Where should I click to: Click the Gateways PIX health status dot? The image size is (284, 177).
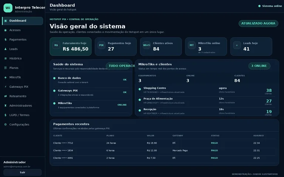(54, 91)
